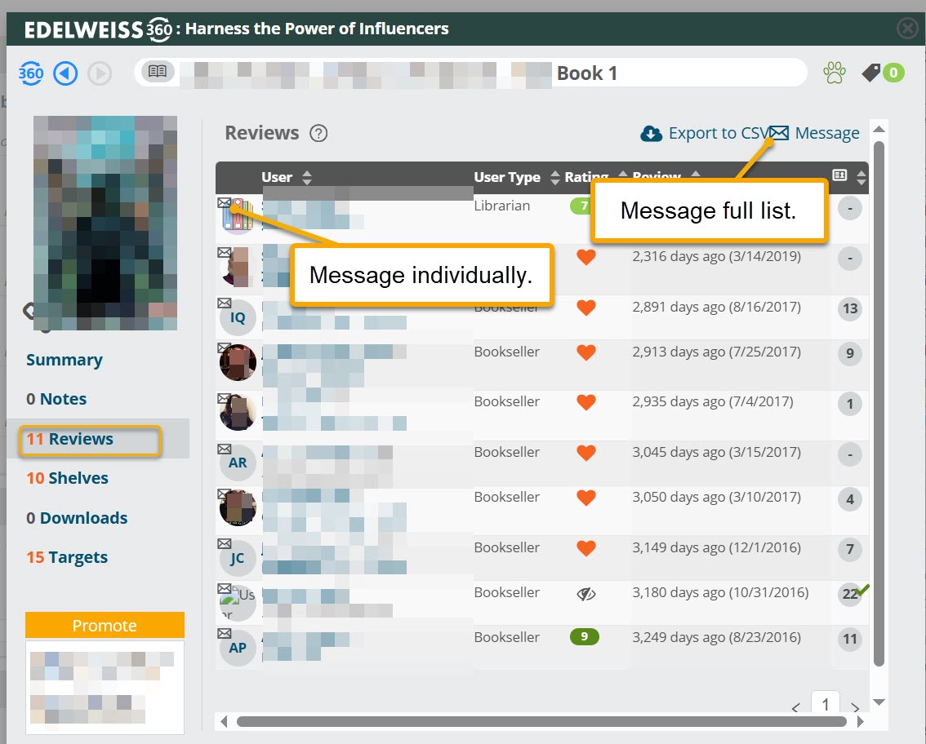Go to previous reviews page

coord(796,707)
